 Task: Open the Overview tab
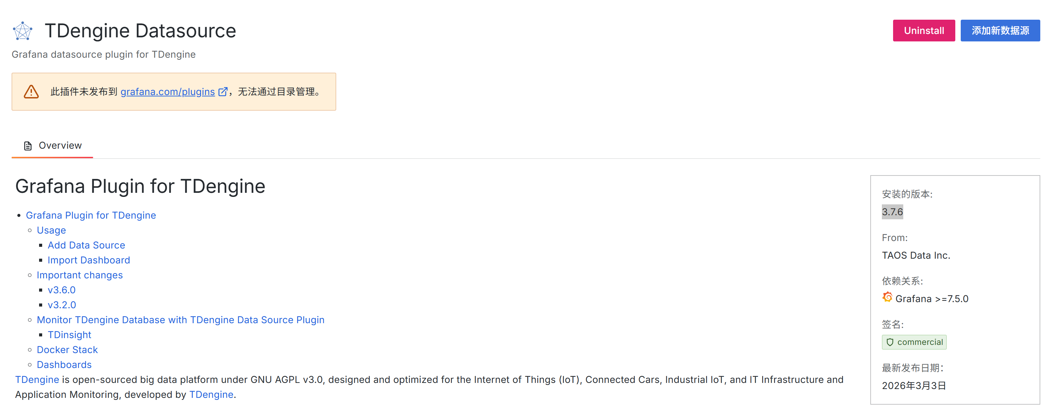(x=53, y=146)
